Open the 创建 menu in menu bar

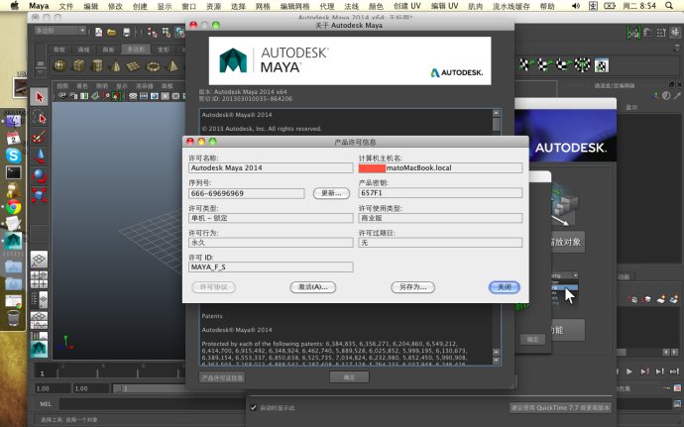139,6
